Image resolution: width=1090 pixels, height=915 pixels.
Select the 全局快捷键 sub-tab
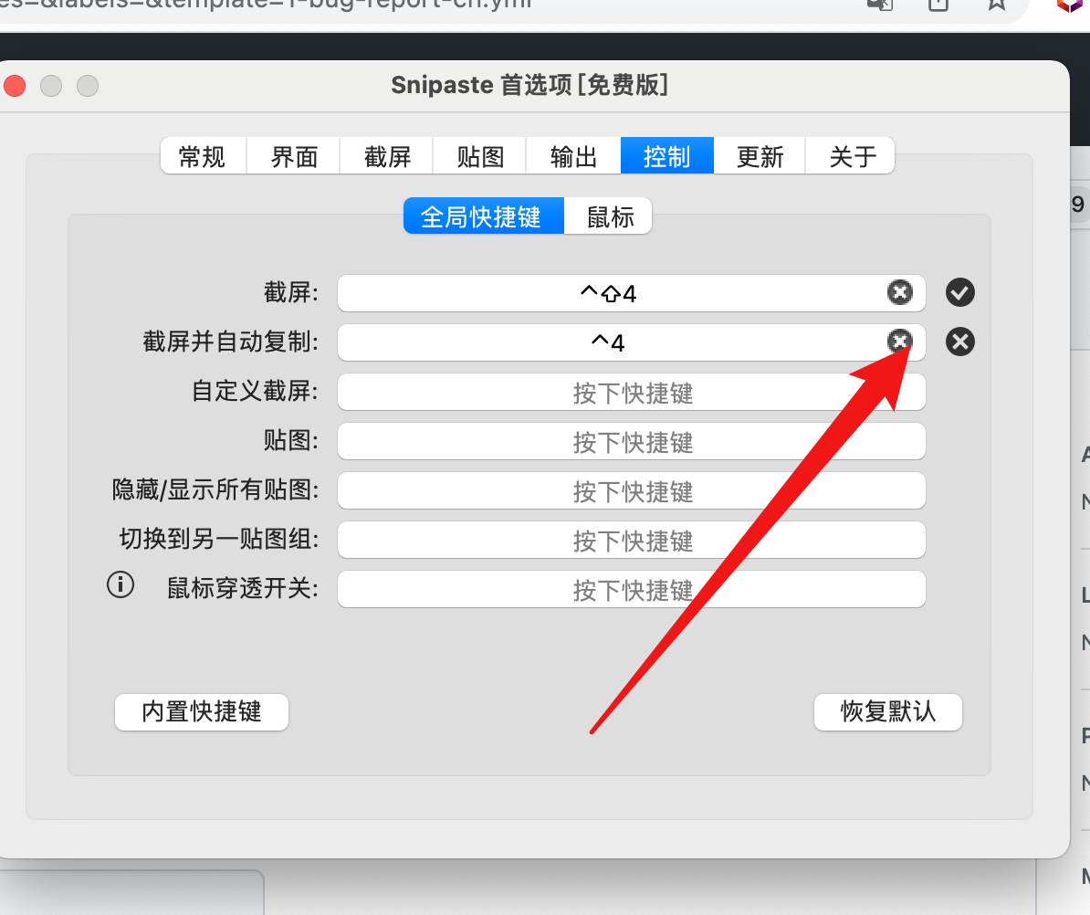point(483,216)
